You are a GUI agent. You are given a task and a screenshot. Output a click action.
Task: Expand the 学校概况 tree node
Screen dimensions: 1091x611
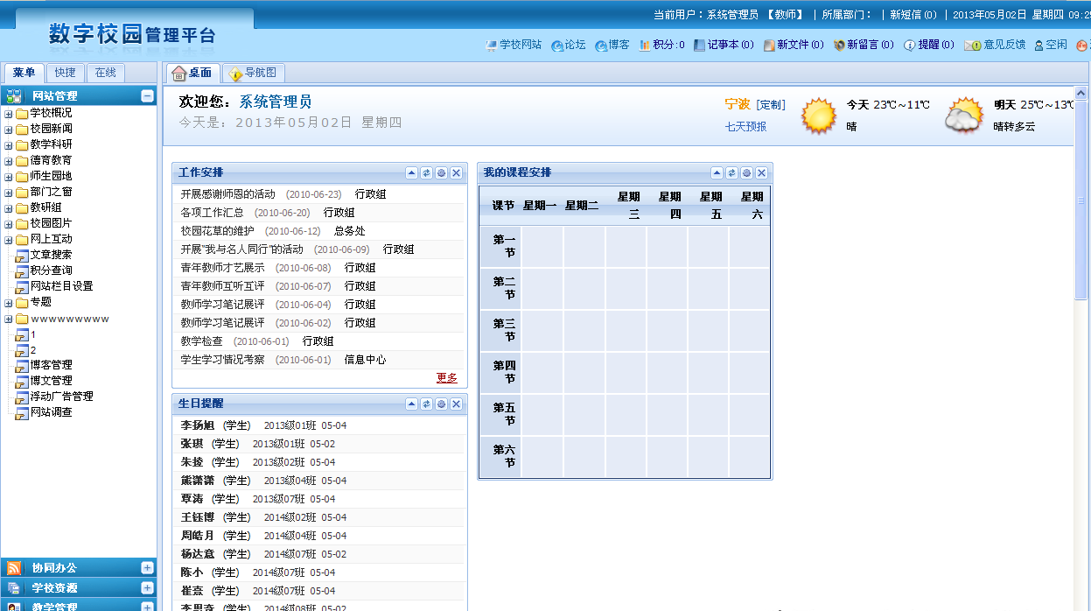click(9, 114)
